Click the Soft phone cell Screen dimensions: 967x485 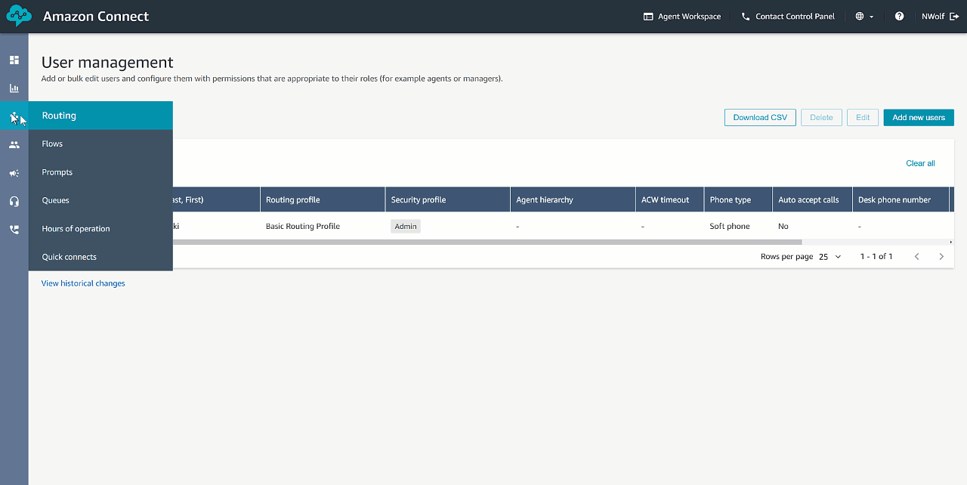click(730, 226)
